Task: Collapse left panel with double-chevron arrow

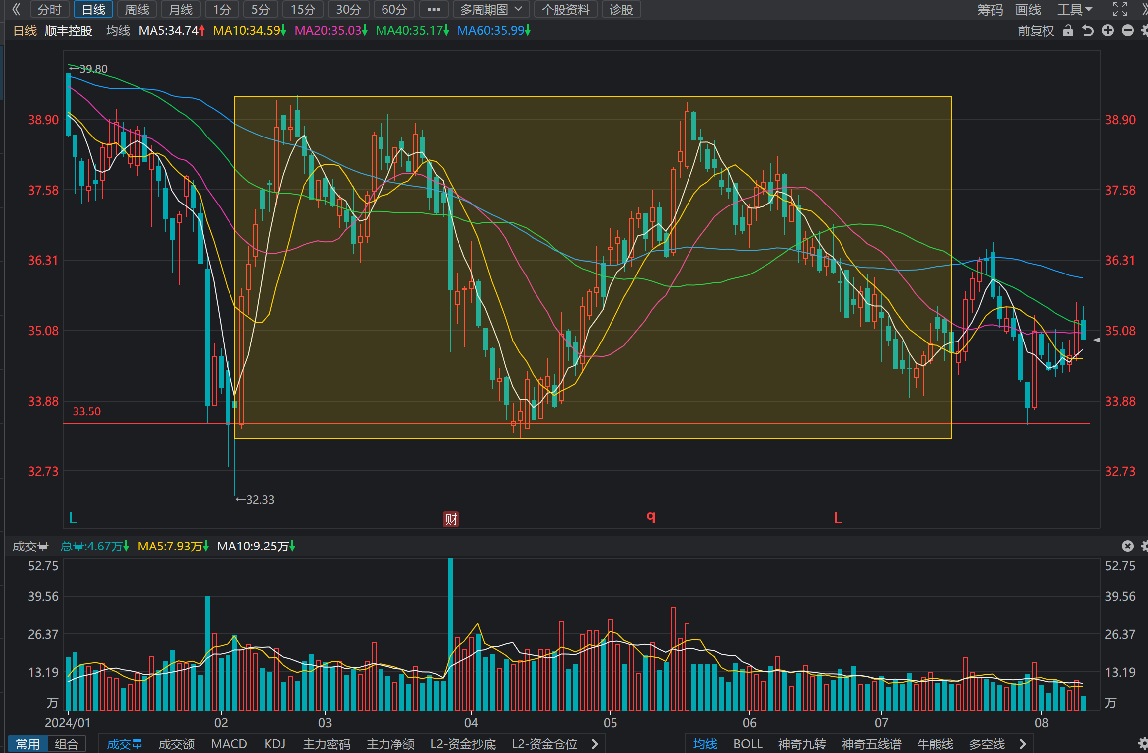Action: pyautogui.click(x=16, y=9)
